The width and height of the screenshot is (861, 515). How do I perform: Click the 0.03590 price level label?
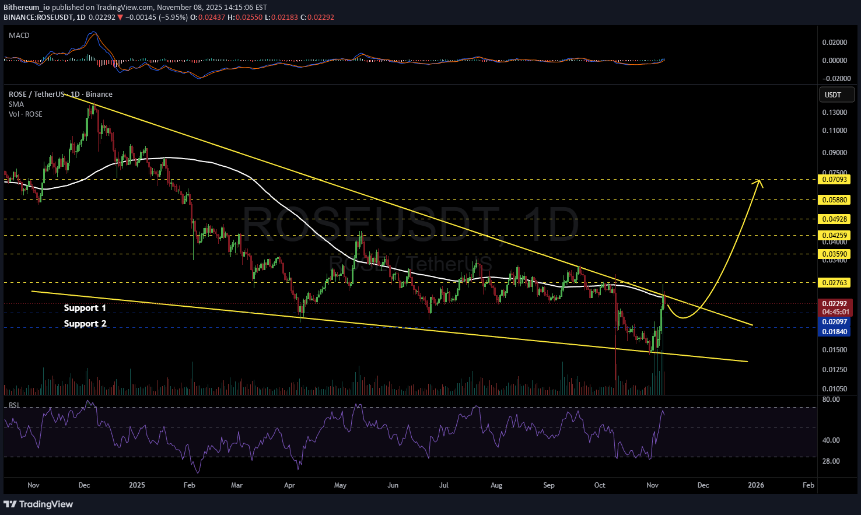(x=835, y=254)
